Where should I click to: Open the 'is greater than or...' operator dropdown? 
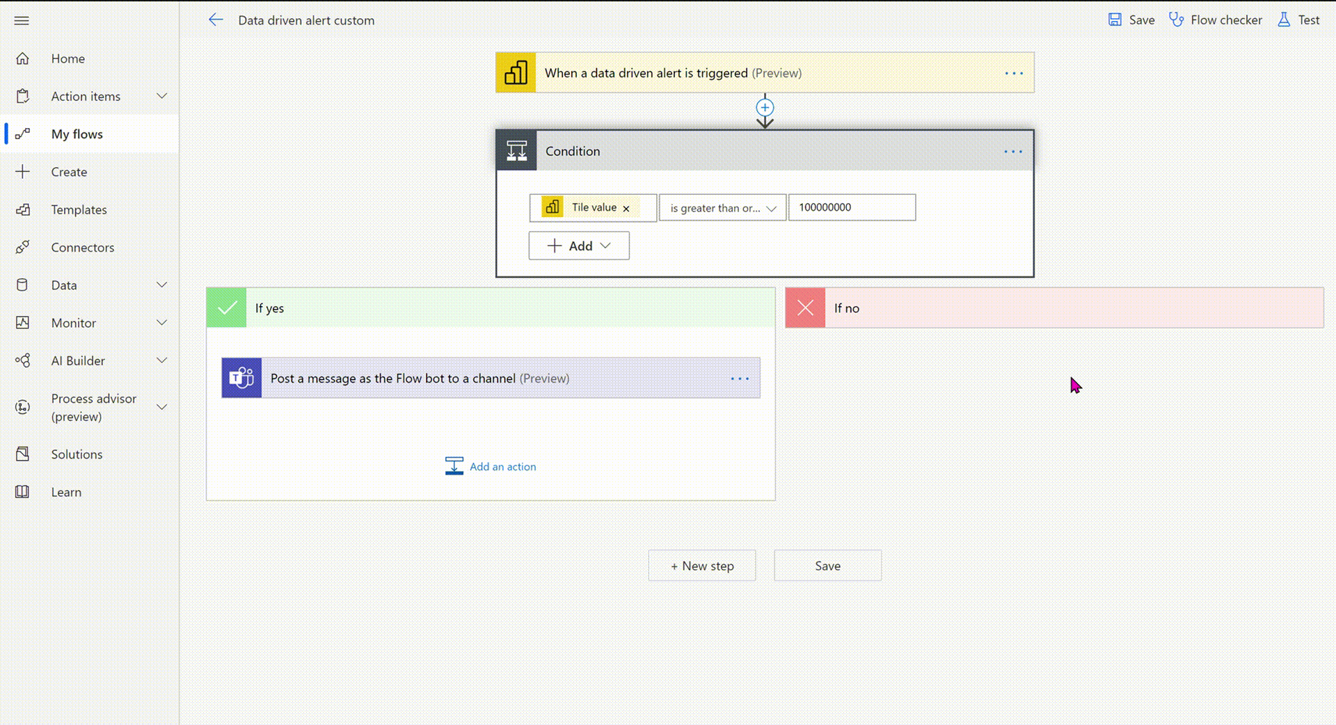pos(722,207)
